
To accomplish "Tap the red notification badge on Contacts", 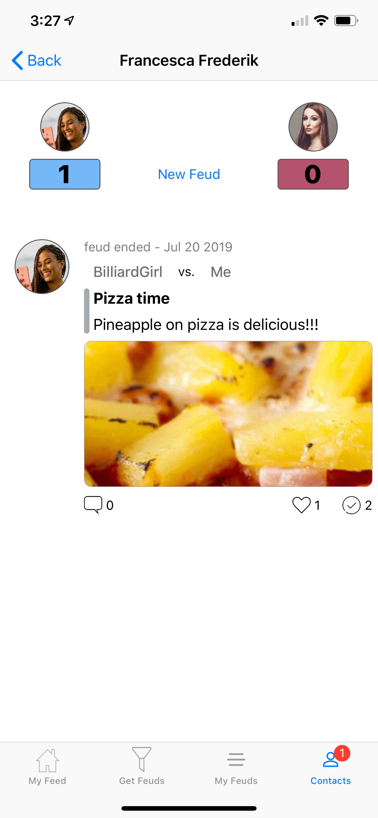I will tap(342, 753).
